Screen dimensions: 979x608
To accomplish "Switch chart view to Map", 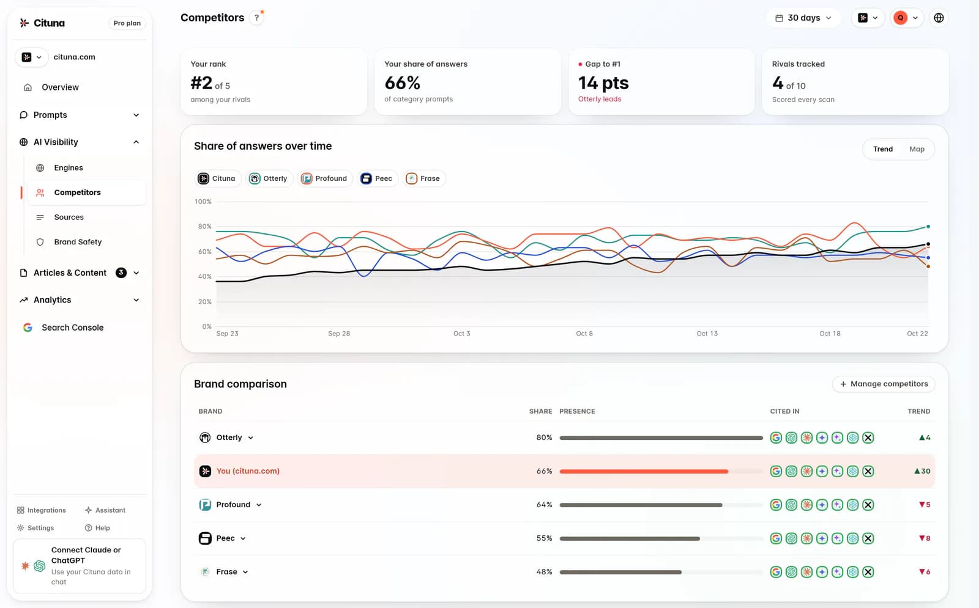I will 917,149.
